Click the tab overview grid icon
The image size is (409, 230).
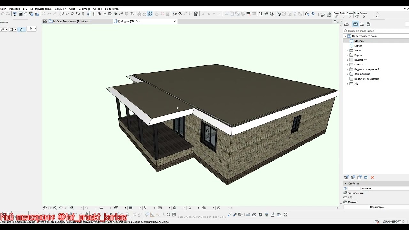tap(45, 21)
